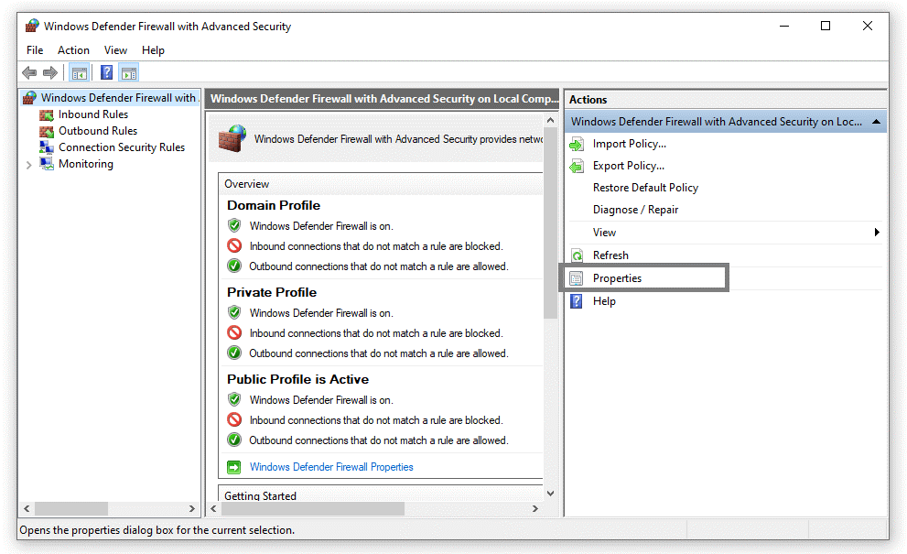Open Properties from the Actions pane

click(617, 278)
